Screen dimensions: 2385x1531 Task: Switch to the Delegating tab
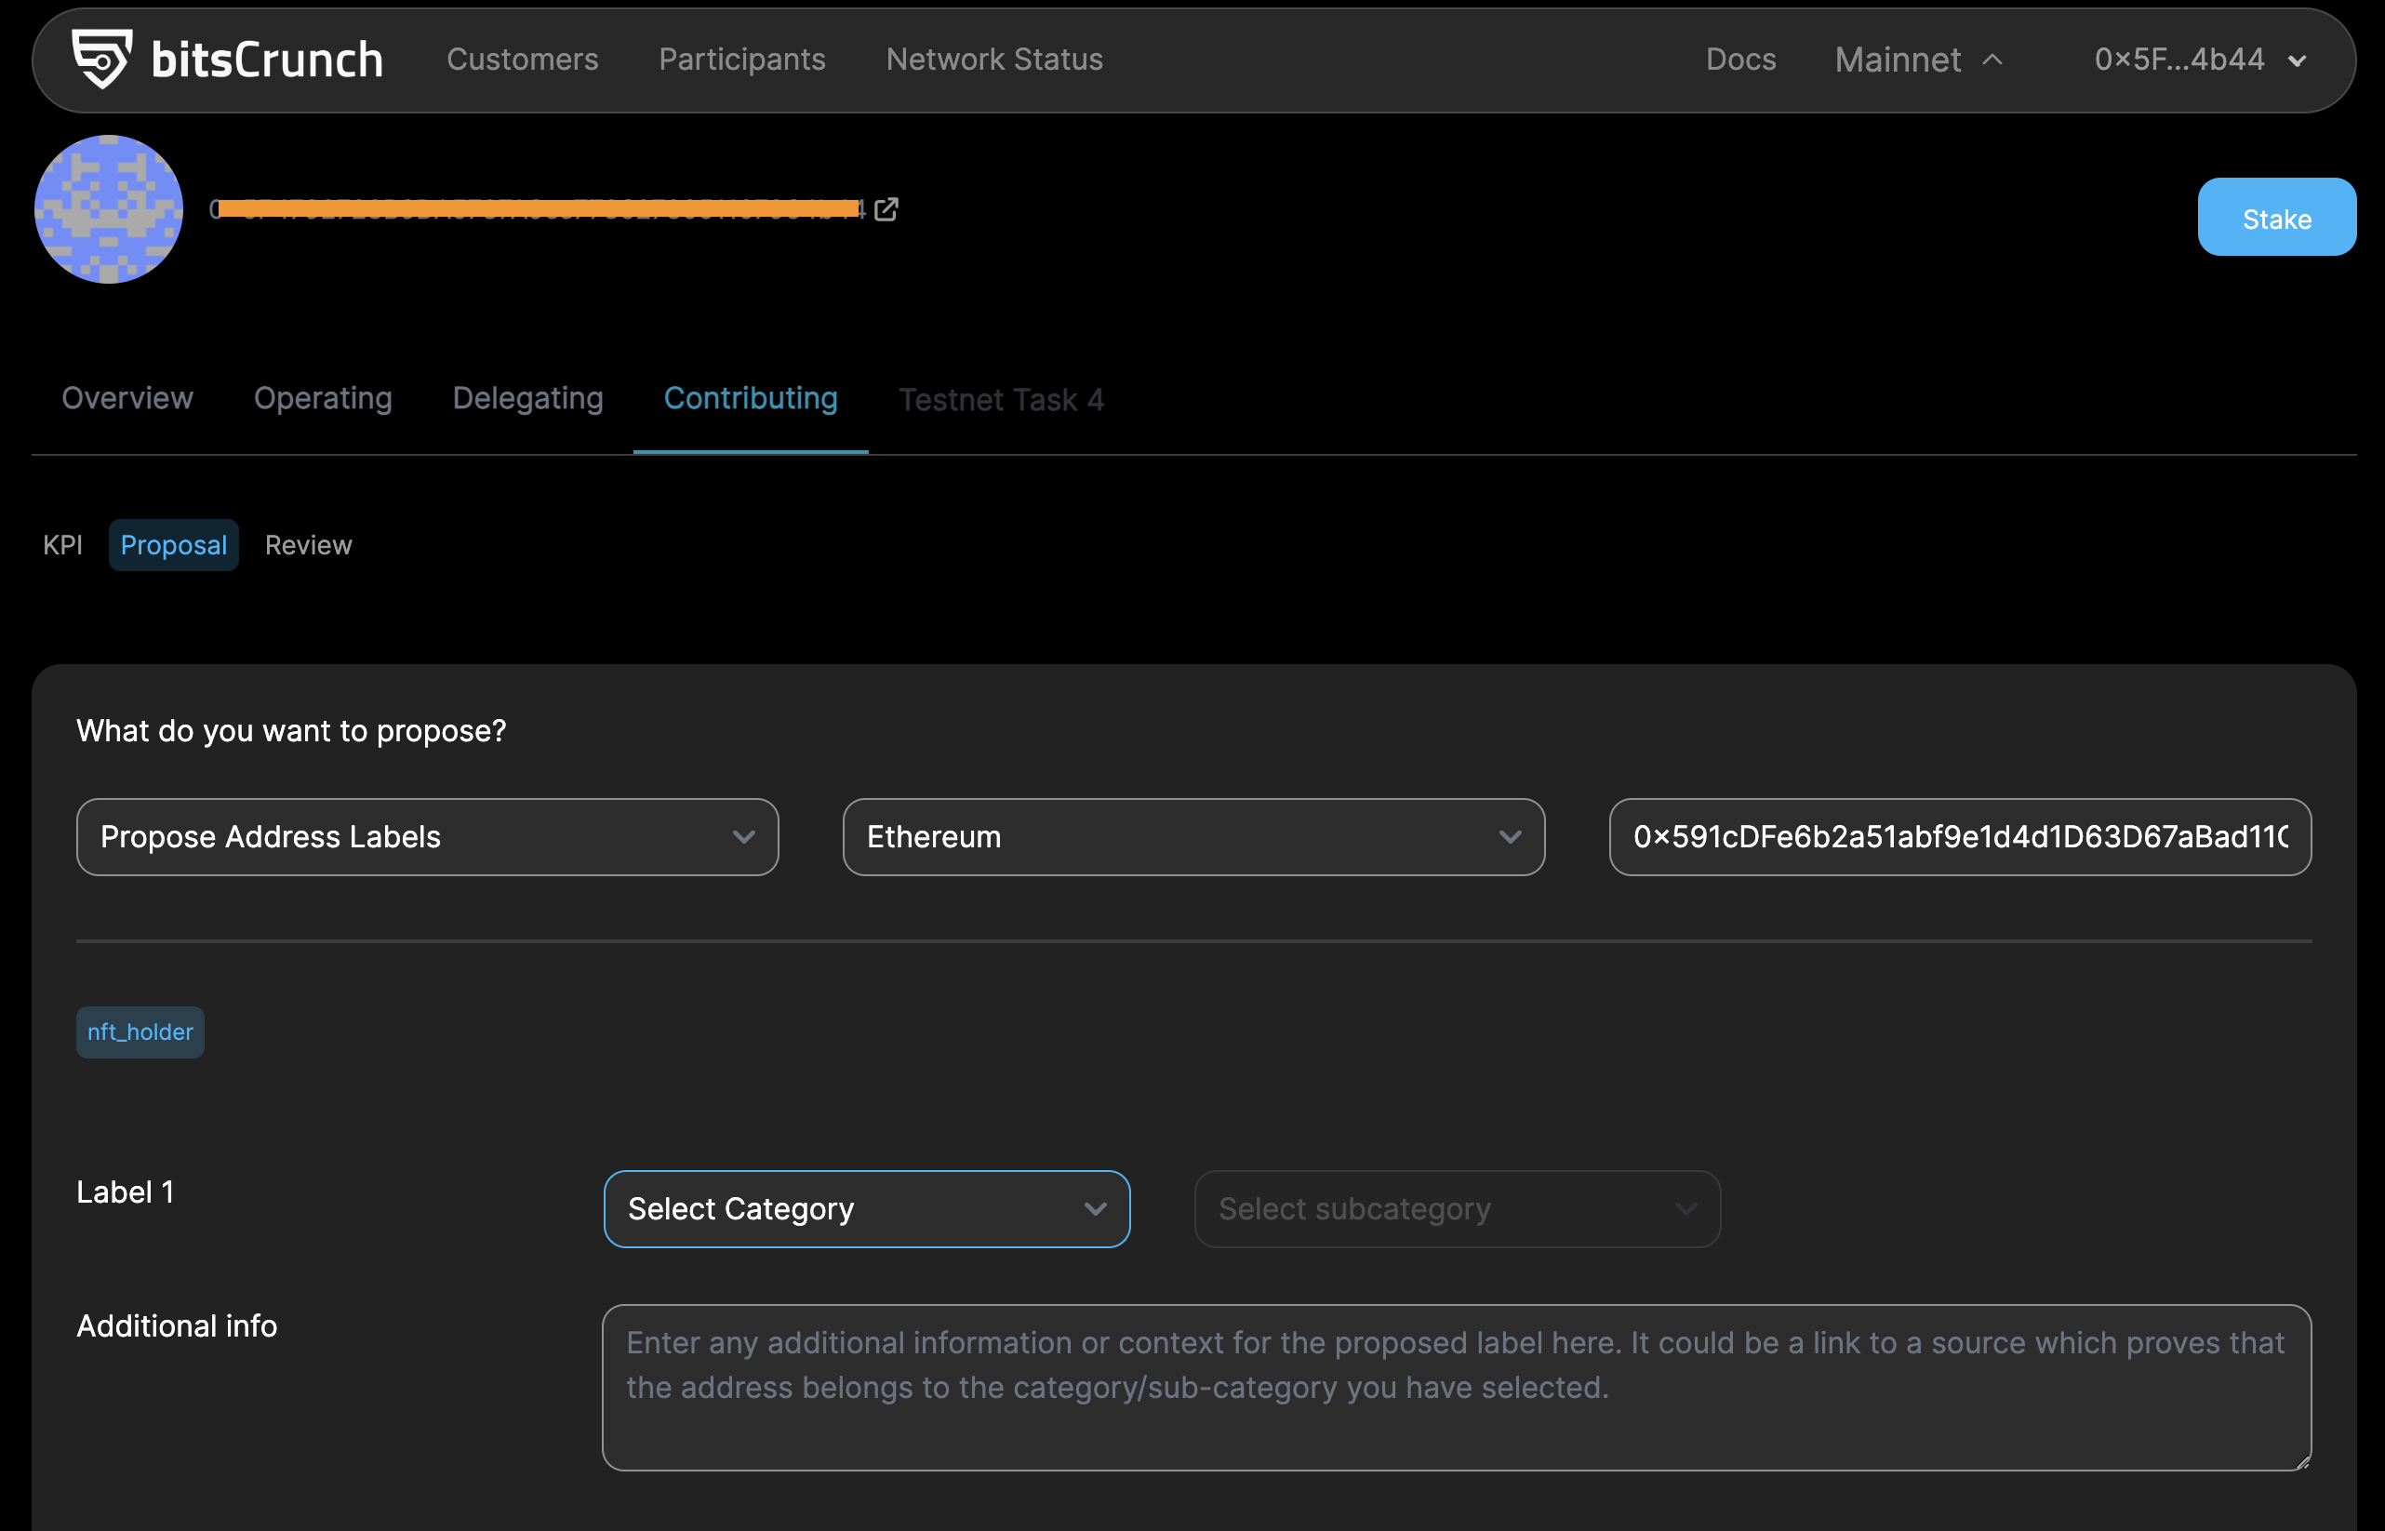pos(528,399)
